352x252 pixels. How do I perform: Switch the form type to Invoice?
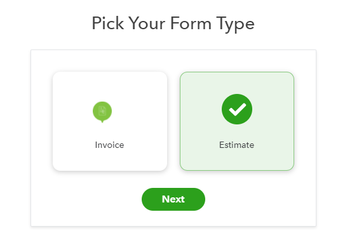coord(110,121)
